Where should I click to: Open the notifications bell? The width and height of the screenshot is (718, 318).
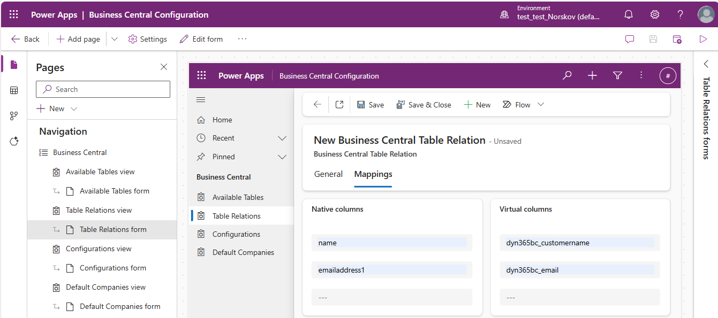pyautogui.click(x=629, y=14)
